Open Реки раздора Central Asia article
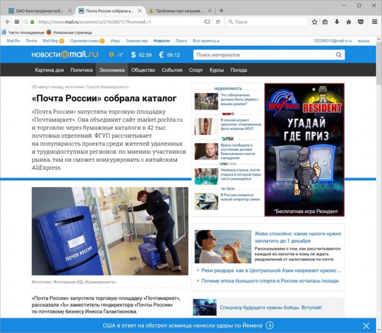Screen dimensions: 382x333 pyautogui.click(x=271, y=270)
